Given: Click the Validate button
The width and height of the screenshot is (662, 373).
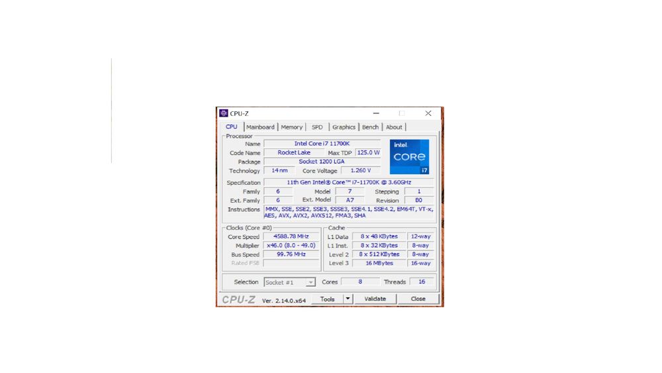Looking at the screenshot, I should coord(375,299).
